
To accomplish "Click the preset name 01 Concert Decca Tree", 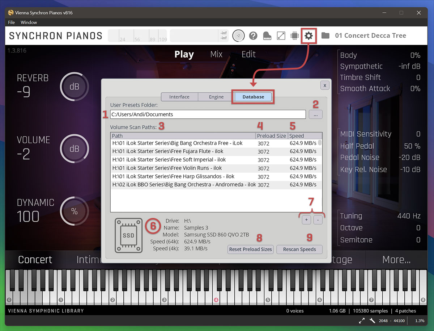I will [371, 35].
